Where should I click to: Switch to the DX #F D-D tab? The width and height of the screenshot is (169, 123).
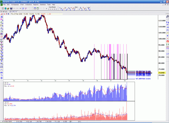[x=4, y=12]
